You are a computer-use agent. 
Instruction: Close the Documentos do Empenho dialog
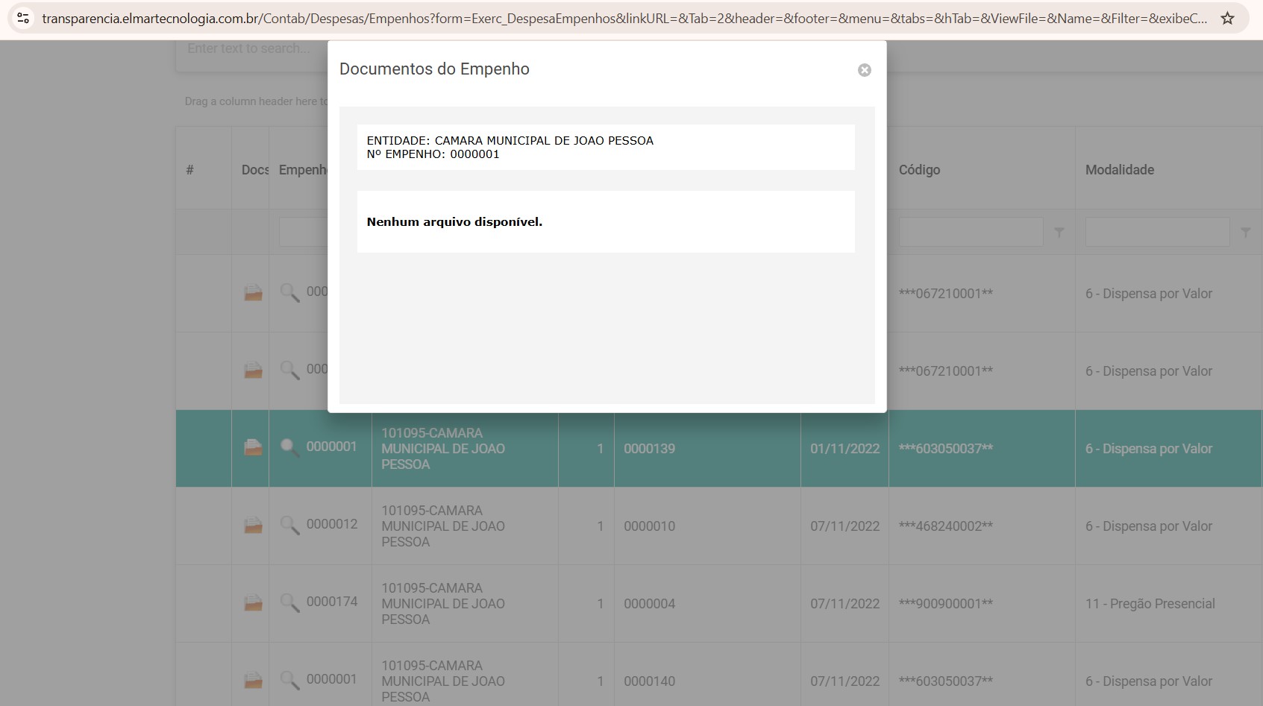tap(864, 70)
